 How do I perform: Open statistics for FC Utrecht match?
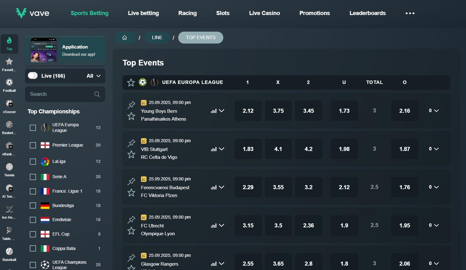coord(214,226)
